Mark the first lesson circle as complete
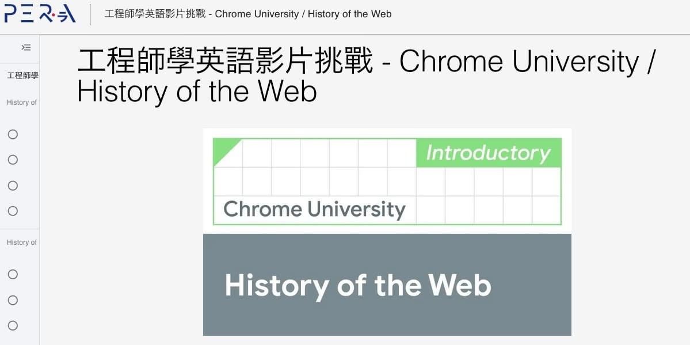This screenshot has width=690, height=345. (12, 134)
